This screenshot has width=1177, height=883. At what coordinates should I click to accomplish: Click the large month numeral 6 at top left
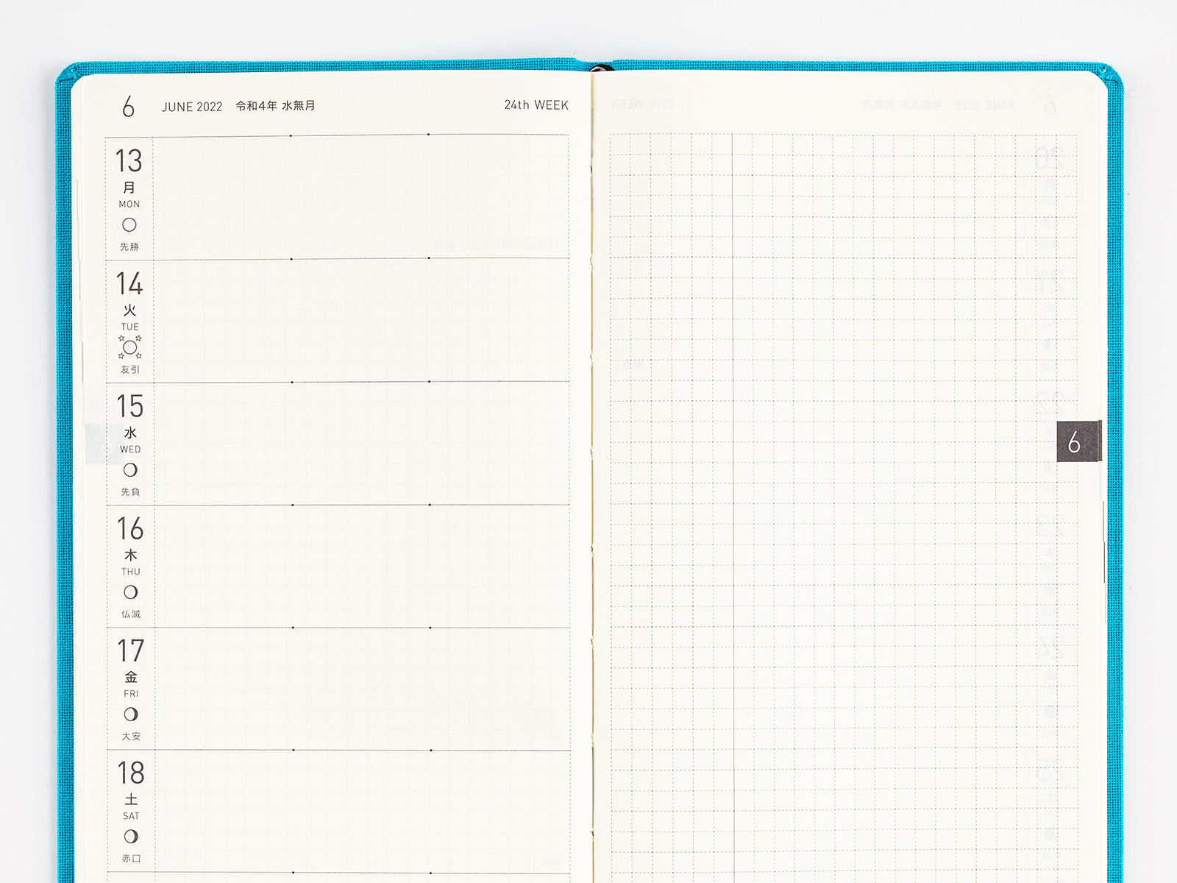(129, 107)
